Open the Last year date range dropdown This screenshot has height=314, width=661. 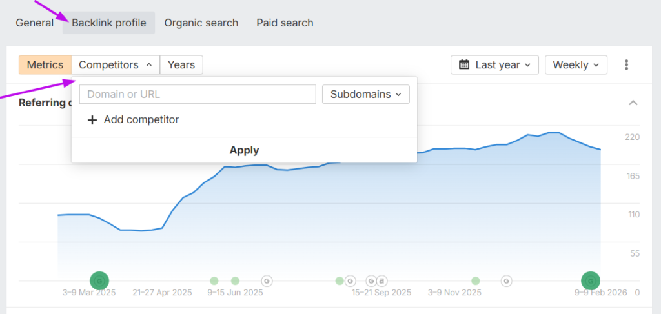point(494,65)
